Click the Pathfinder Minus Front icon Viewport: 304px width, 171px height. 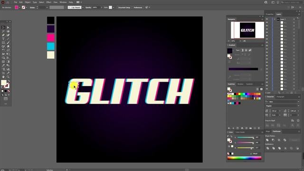click(x=273, y=140)
